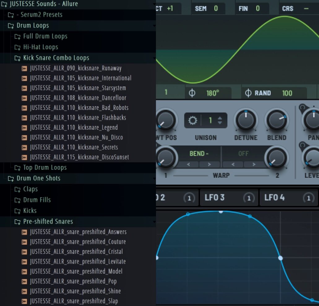The height and width of the screenshot is (306, 319).
Task: Open the BEND - warp mode menu
Action: pos(199,153)
